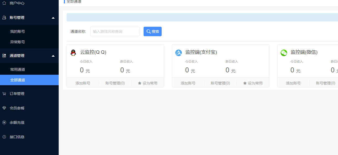Click 昨日收入 on 云监控(Q Q) card
Screen dimensions: 338x155
pyautogui.click(x=127, y=62)
